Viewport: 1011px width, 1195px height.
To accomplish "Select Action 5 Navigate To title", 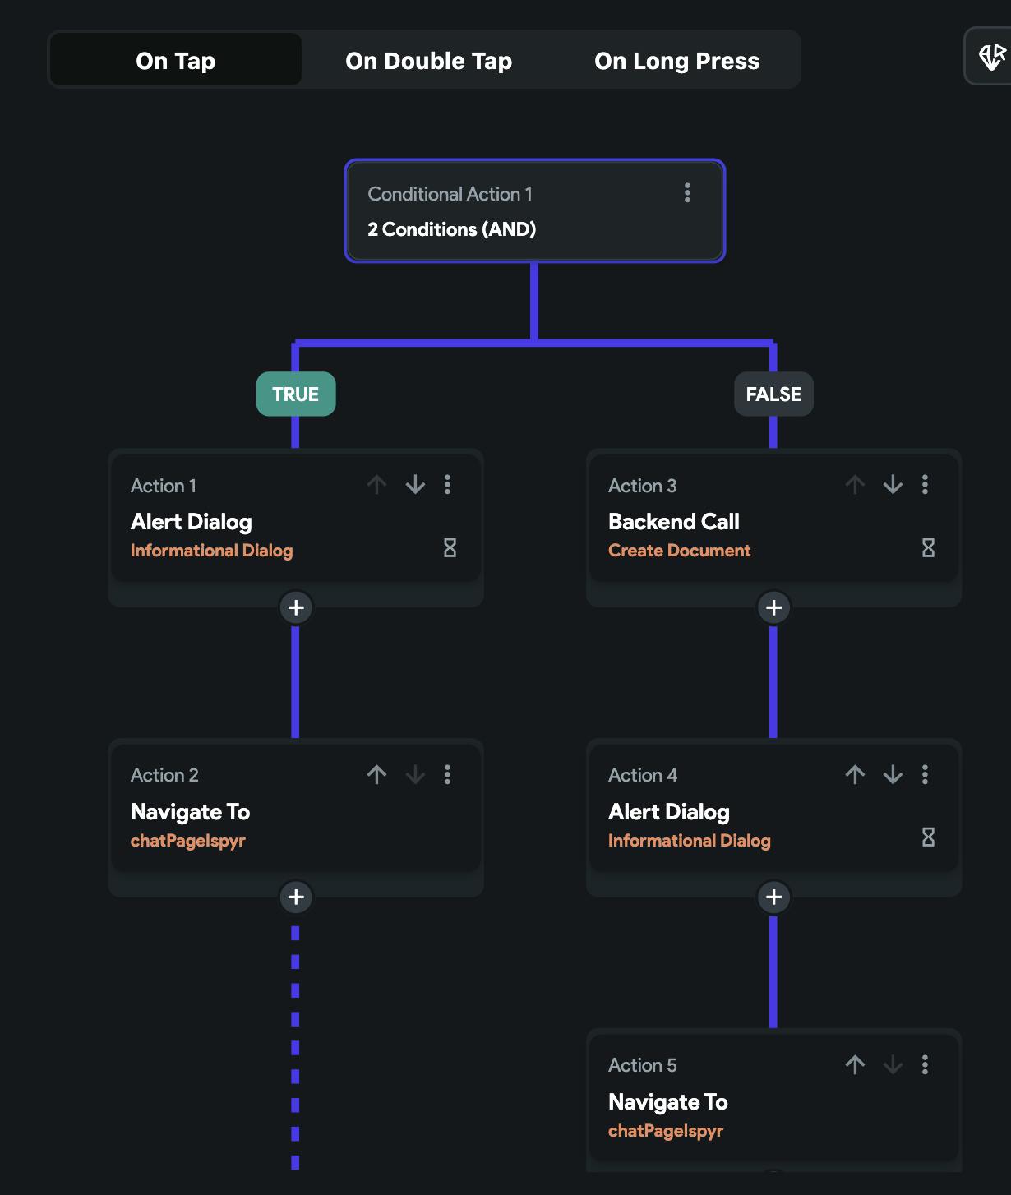I will coord(667,1102).
